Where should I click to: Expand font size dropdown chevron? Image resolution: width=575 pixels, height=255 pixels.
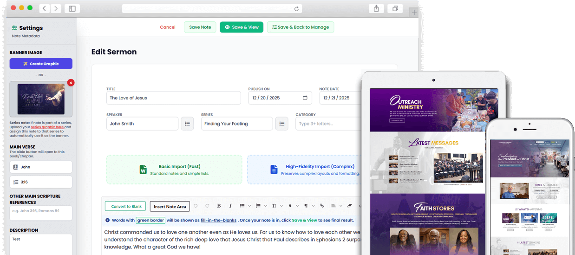[281, 206]
